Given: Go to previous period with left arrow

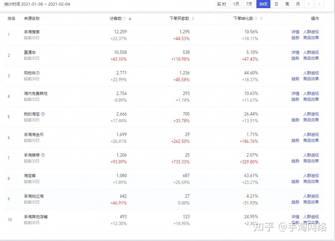Looking at the screenshot, I should coord(309,4).
